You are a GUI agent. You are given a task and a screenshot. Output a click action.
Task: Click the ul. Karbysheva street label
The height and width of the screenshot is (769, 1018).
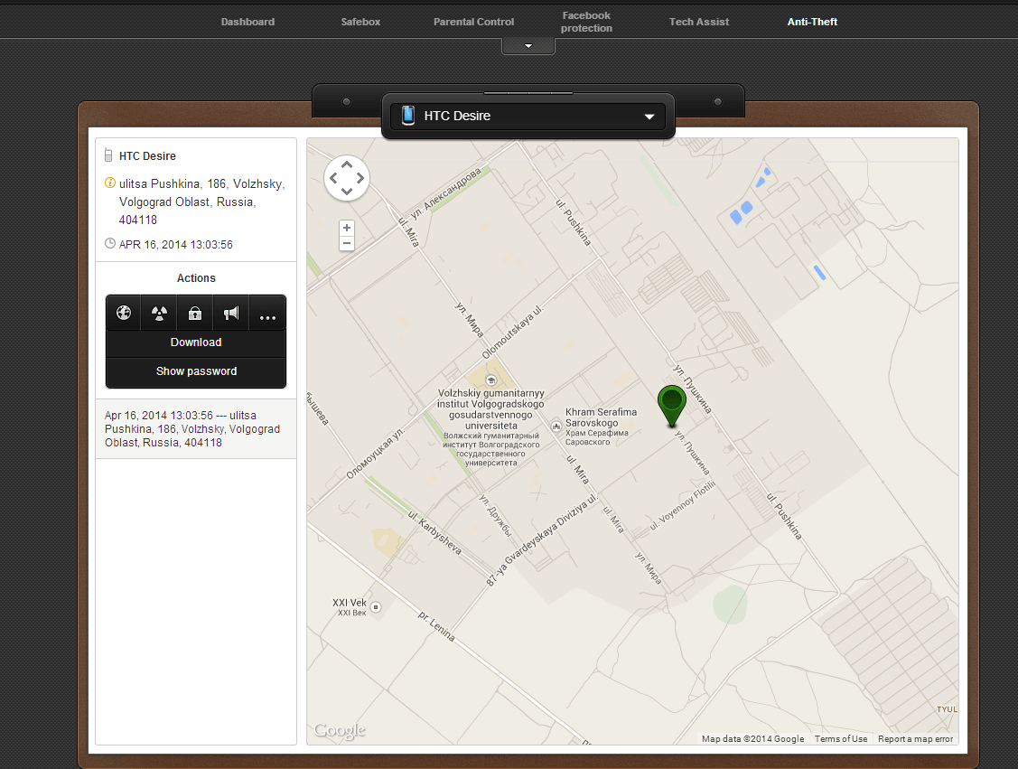click(434, 532)
